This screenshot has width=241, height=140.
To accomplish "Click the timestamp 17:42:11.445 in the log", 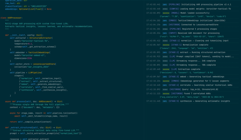I will click(x=153, y=101).
